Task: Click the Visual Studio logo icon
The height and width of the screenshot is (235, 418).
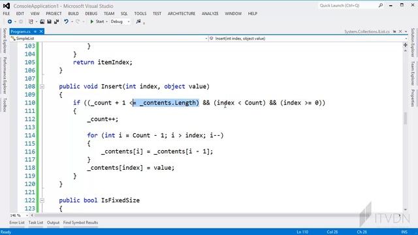Action: 7,6
